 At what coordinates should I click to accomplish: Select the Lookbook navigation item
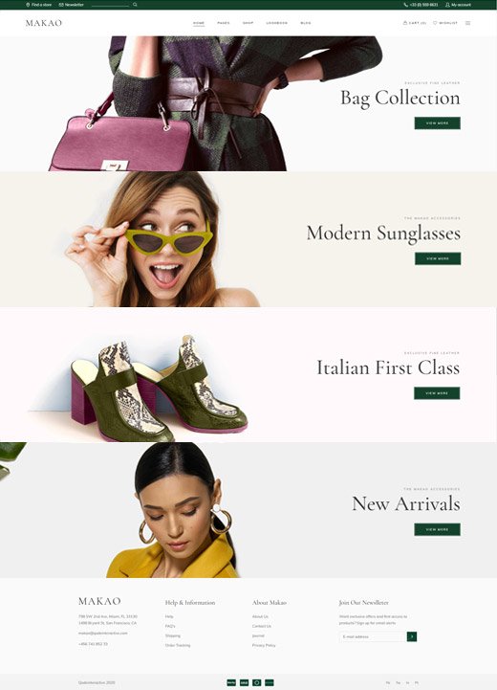click(277, 23)
